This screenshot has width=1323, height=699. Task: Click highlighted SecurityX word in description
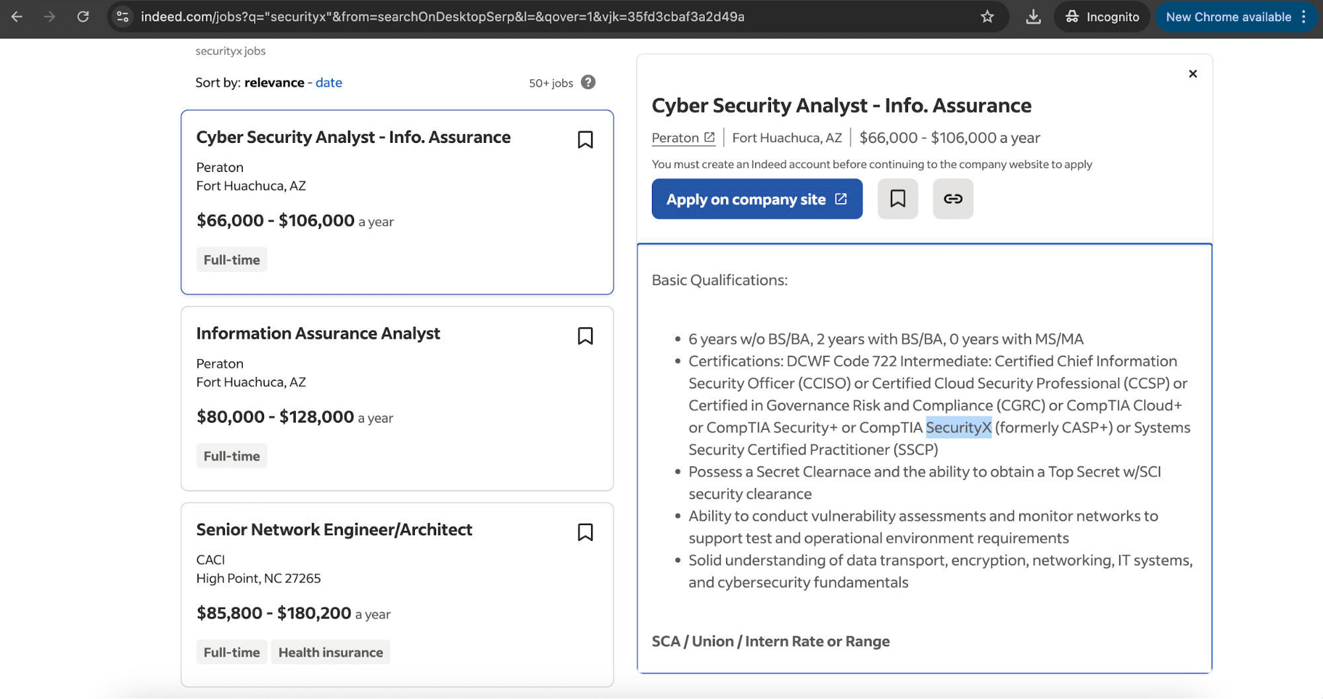pyautogui.click(x=958, y=428)
